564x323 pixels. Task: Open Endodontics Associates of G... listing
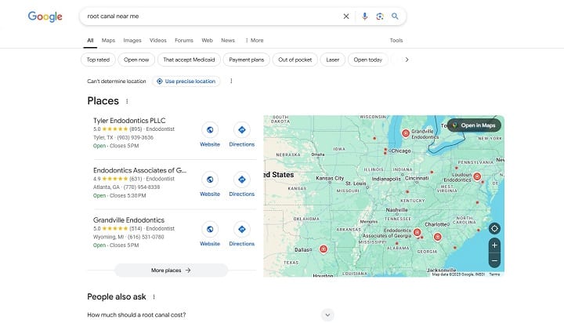point(139,170)
